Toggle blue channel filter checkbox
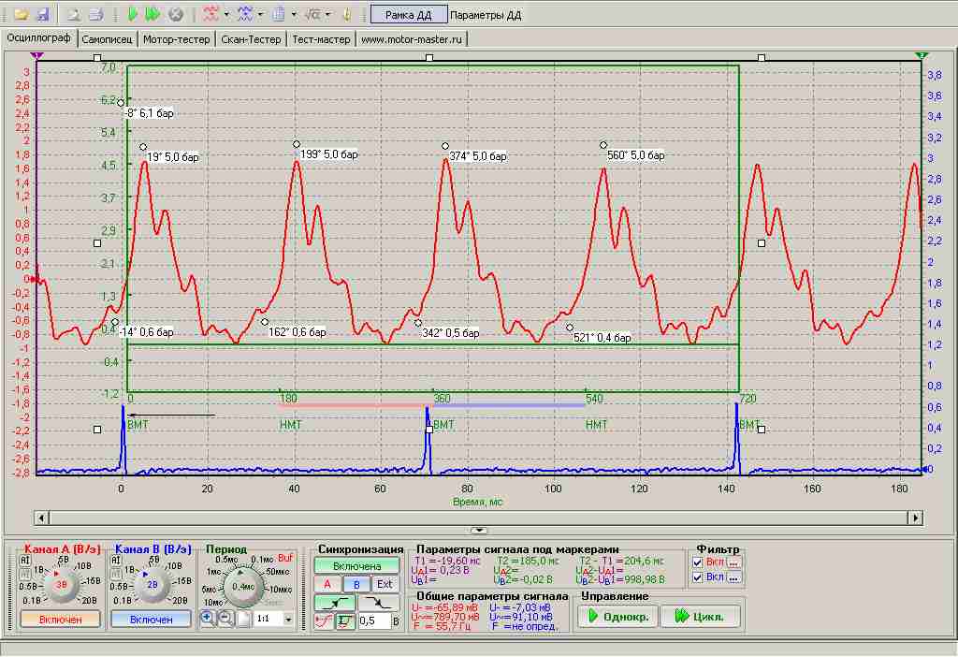The height and width of the screenshot is (657, 958). tap(698, 577)
